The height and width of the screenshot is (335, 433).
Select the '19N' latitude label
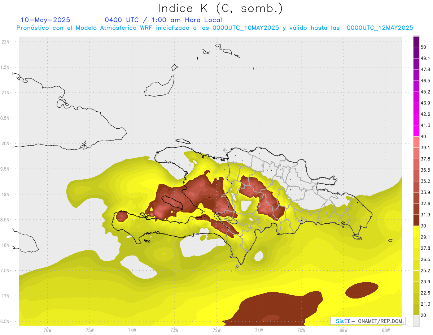6,194
